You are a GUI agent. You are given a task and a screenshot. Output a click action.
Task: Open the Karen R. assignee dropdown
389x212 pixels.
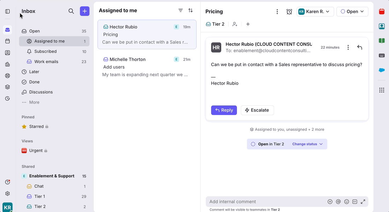coord(315,12)
